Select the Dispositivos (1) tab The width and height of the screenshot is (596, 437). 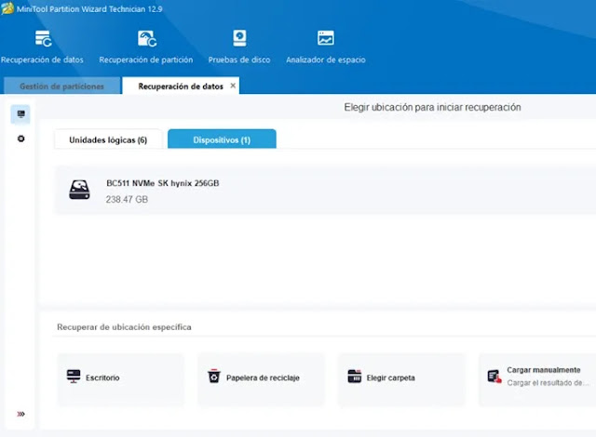(222, 139)
